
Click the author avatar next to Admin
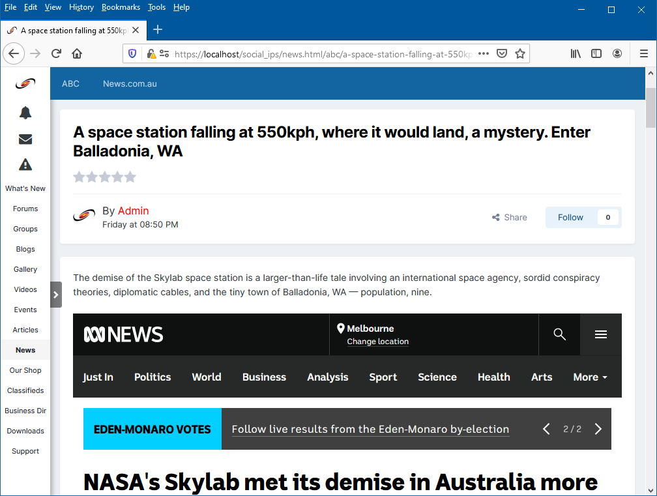(x=84, y=216)
